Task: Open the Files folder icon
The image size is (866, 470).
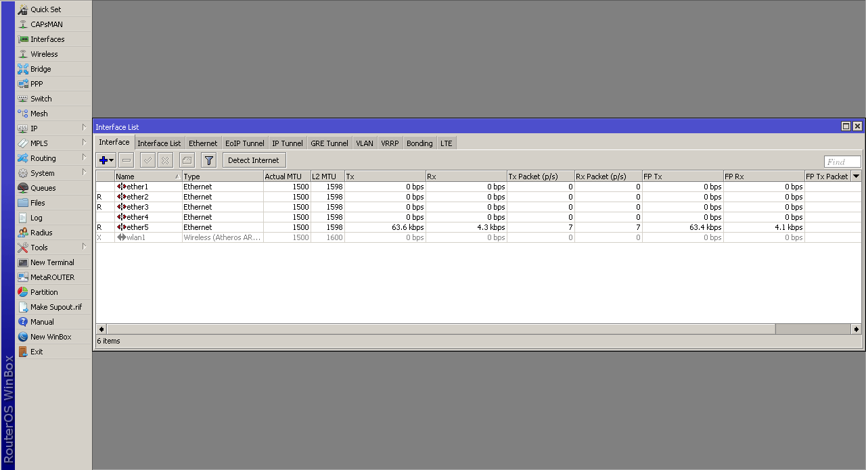Action: coord(23,203)
